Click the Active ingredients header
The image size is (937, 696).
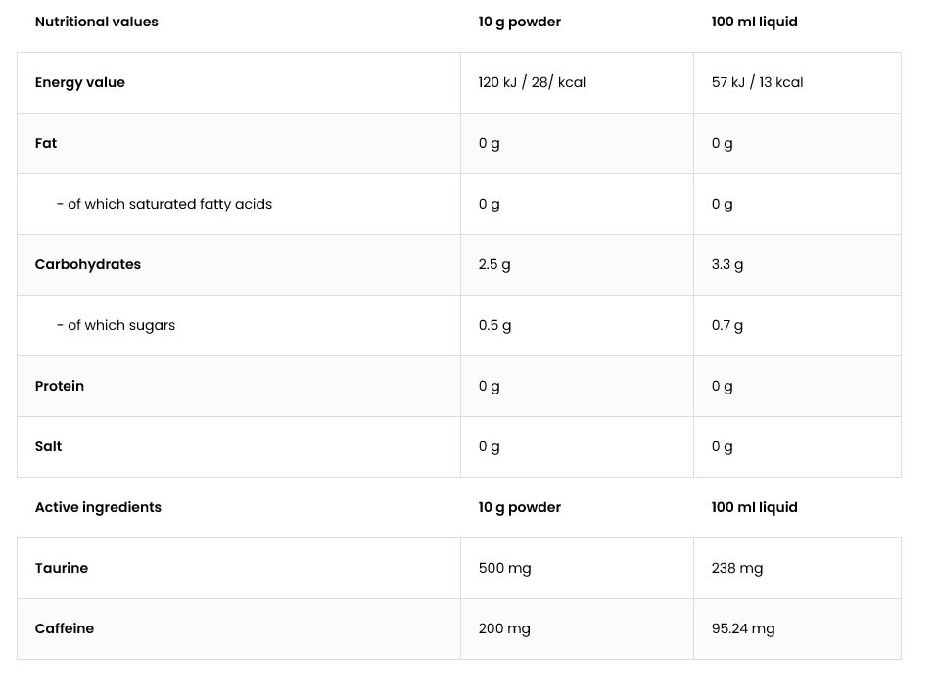(x=98, y=507)
